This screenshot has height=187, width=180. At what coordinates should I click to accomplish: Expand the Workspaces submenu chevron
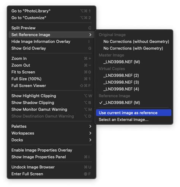point(90,133)
